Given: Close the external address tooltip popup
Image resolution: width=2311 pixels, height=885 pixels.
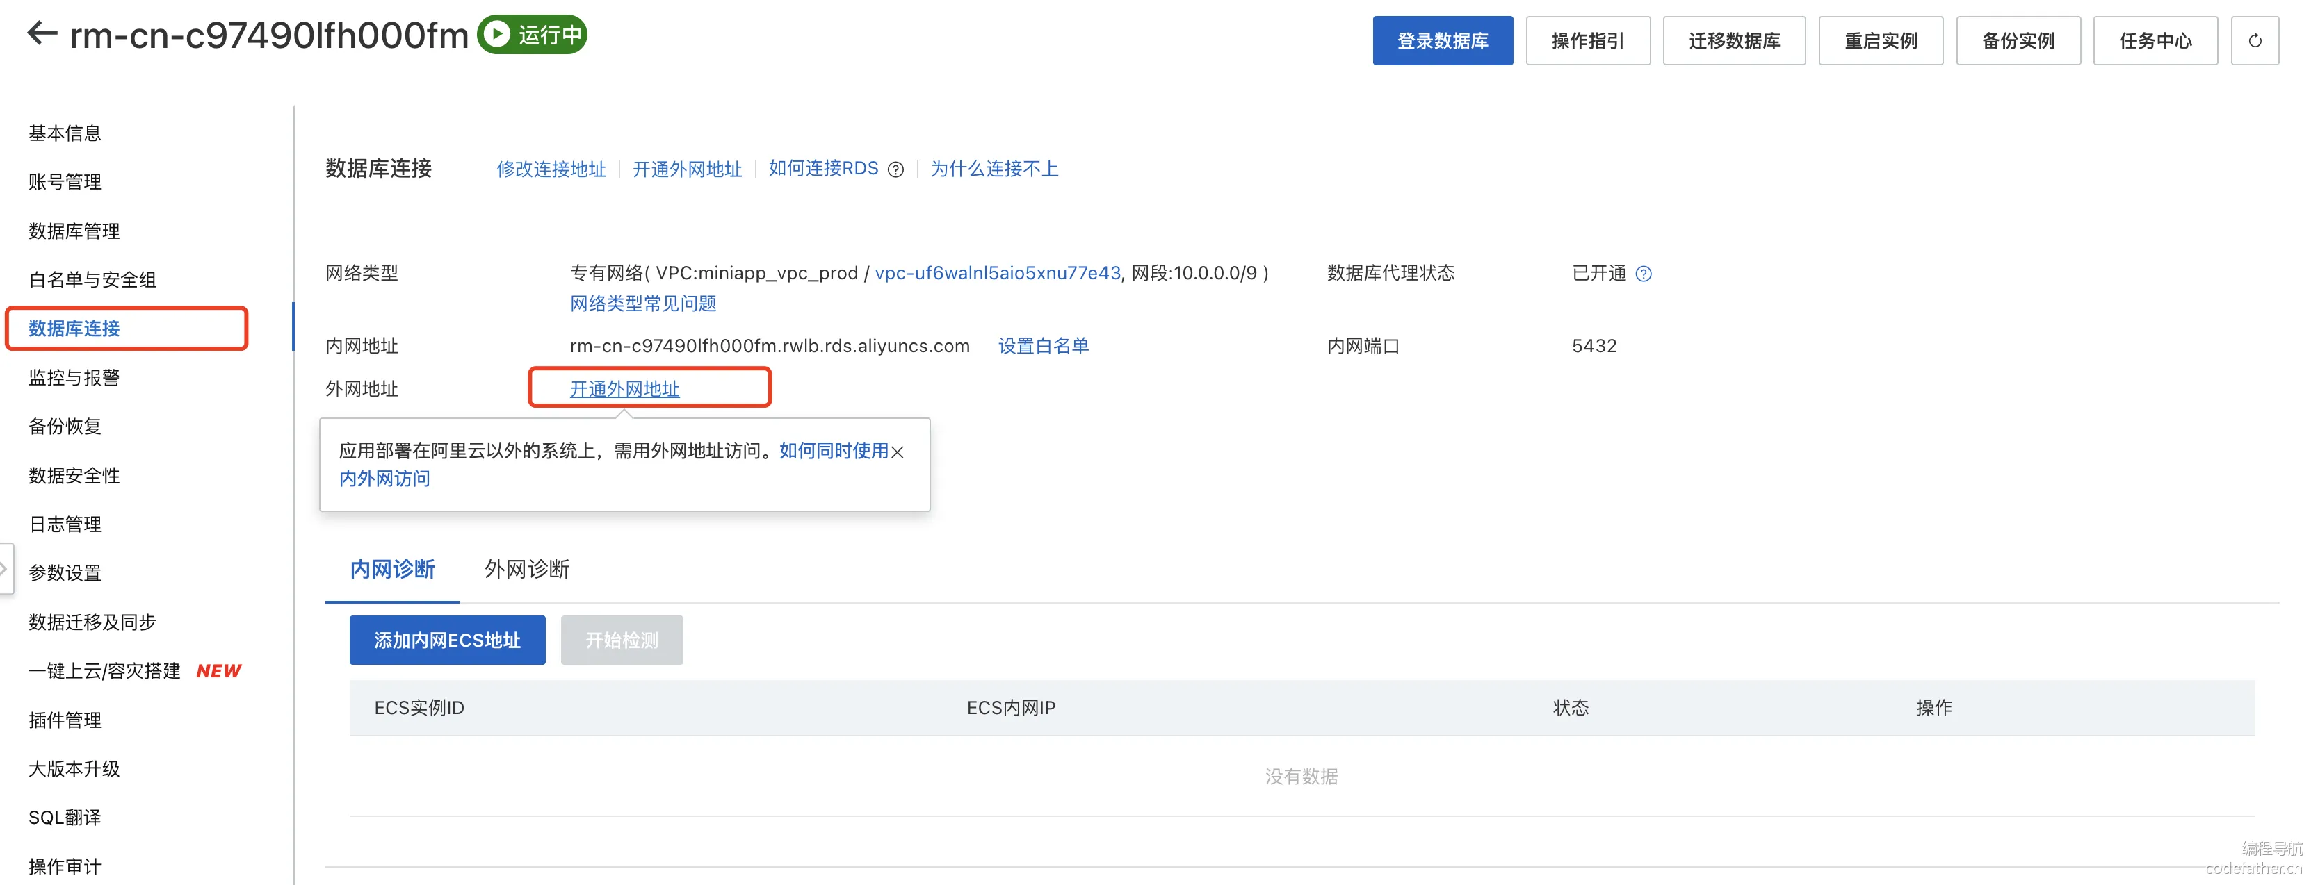Looking at the screenshot, I should point(897,452).
